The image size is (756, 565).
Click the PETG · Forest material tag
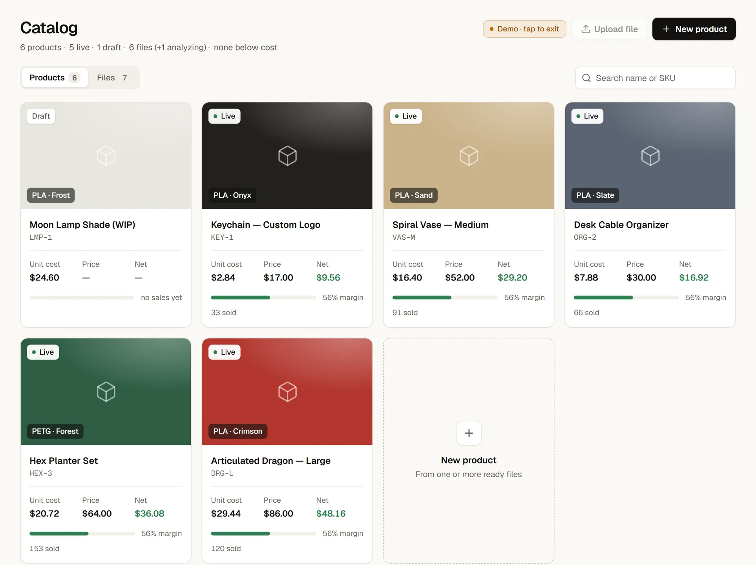(x=55, y=431)
